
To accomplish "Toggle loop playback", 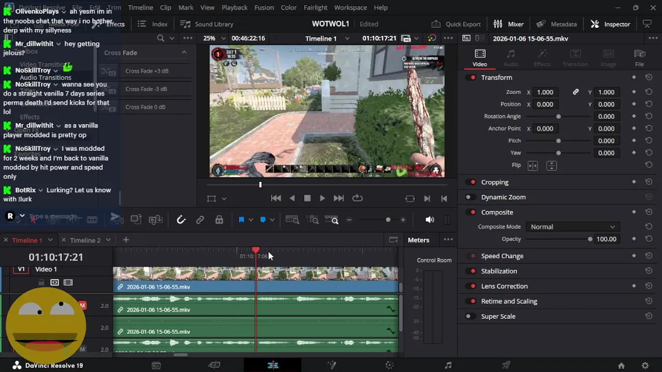I will 357,198.
